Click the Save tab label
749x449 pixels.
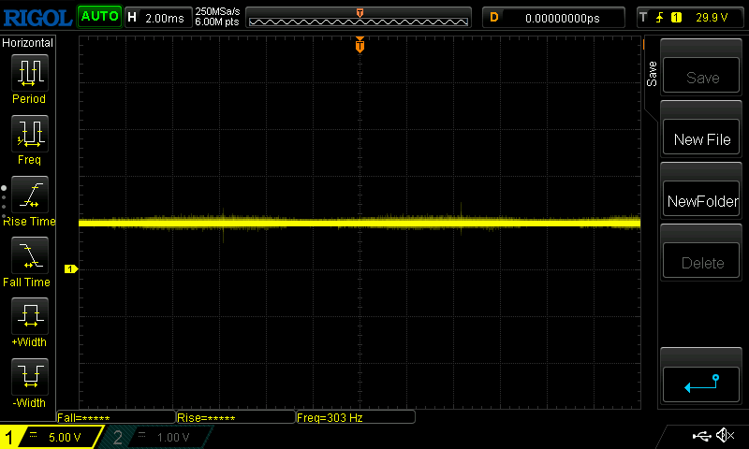pyautogui.click(x=652, y=75)
